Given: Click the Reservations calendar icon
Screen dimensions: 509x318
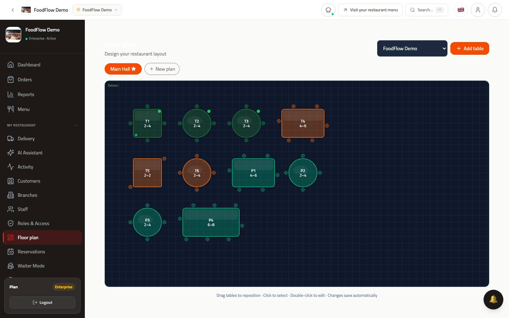Looking at the screenshot, I should [11, 252].
